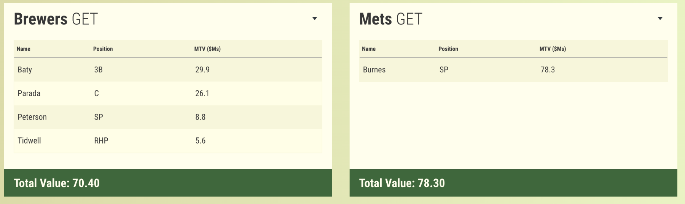Collapse the Brewers GET panel arrow
The height and width of the screenshot is (204, 685).
(x=314, y=19)
